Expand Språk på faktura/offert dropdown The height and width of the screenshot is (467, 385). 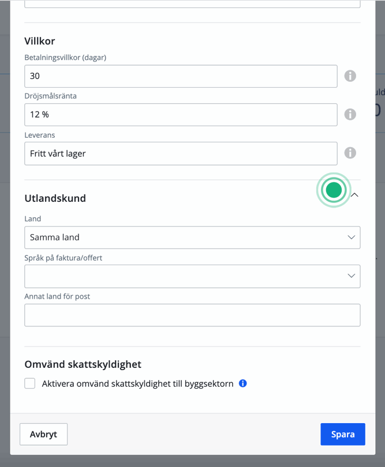[x=192, y=276]
